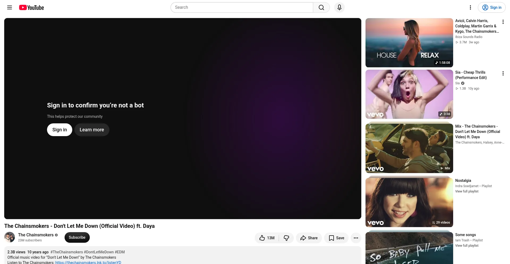Click 'Indra Soedjamet' playlist owner text
This screenshot has height=264, width=510.
point(467,186)
